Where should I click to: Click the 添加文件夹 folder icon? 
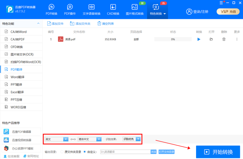click(x=72, y=24)
